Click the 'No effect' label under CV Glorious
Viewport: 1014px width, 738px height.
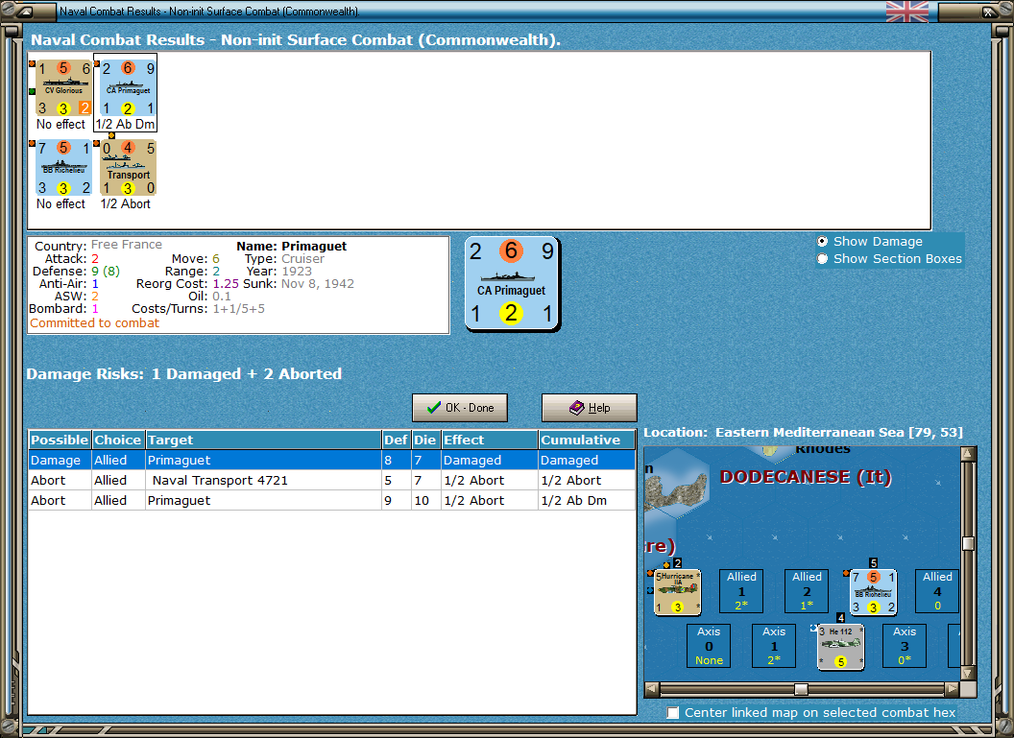[x=60, y=124]
